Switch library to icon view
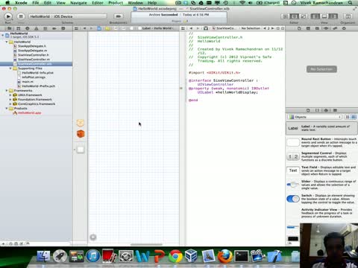The width and height of the screenshot is (358, 268). [348, 117]
